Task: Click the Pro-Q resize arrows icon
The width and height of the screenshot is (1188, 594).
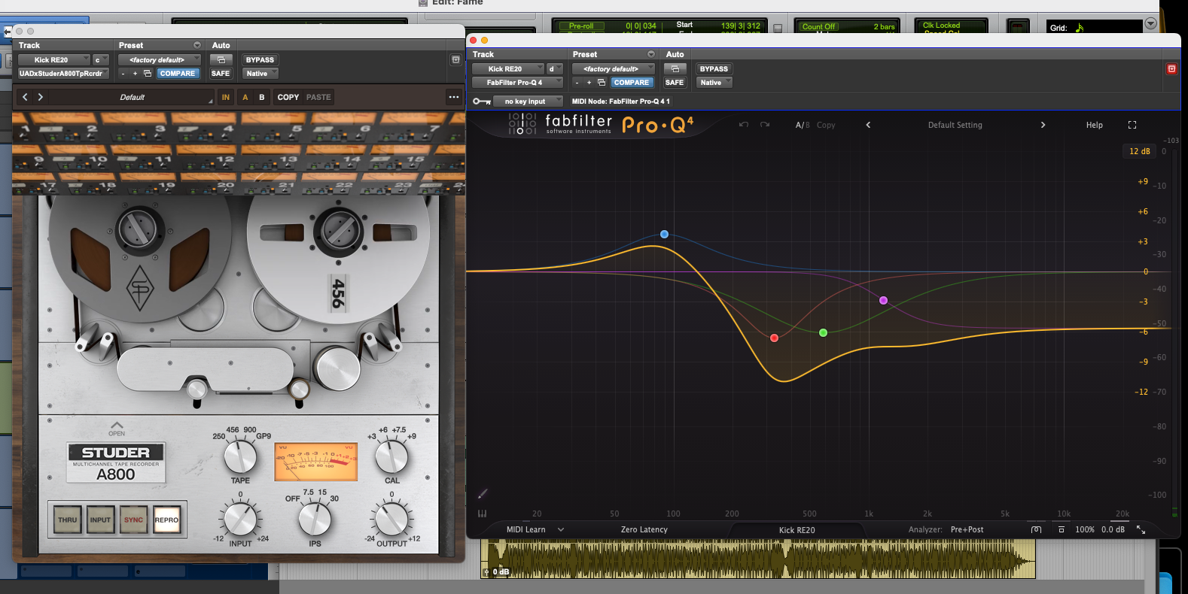Action: tap(1141, 529)
